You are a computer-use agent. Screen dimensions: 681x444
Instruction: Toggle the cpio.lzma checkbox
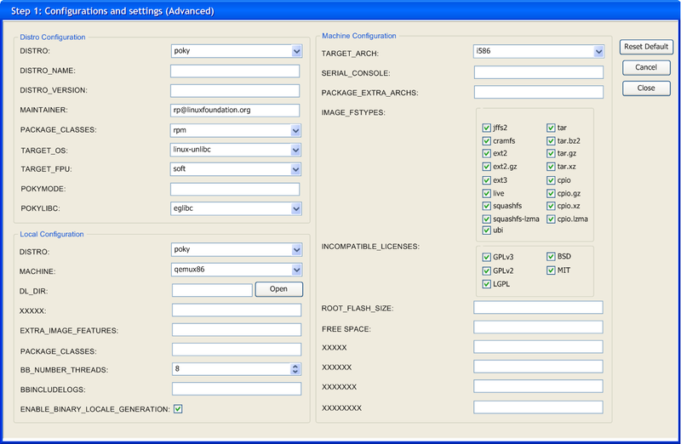(x=551, y=219)
